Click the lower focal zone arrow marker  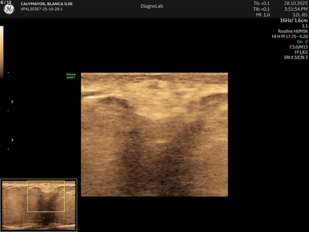(13, 140)
